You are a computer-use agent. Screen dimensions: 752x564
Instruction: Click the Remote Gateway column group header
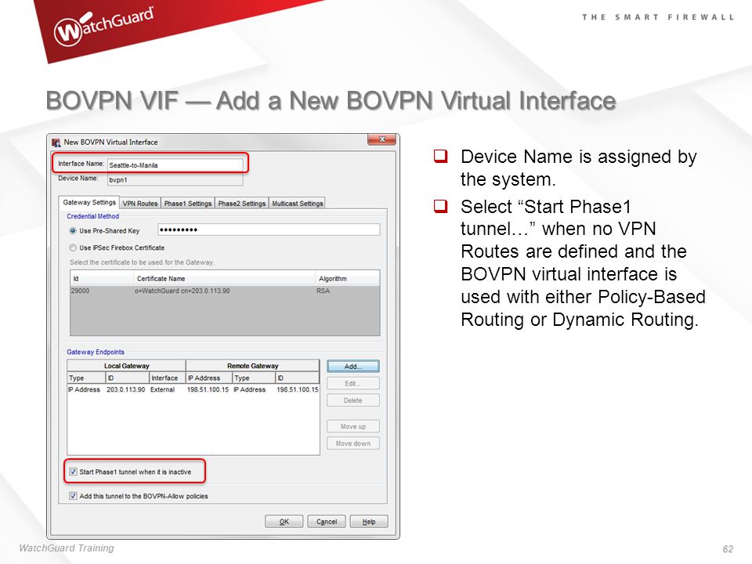[253, 366]
